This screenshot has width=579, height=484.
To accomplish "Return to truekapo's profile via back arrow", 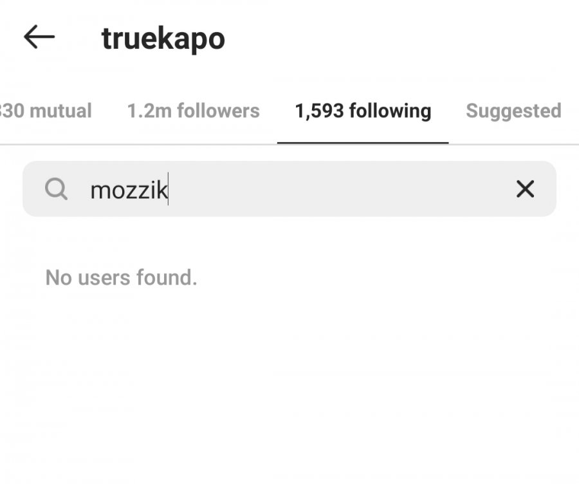I will click(x=39, y=37).
